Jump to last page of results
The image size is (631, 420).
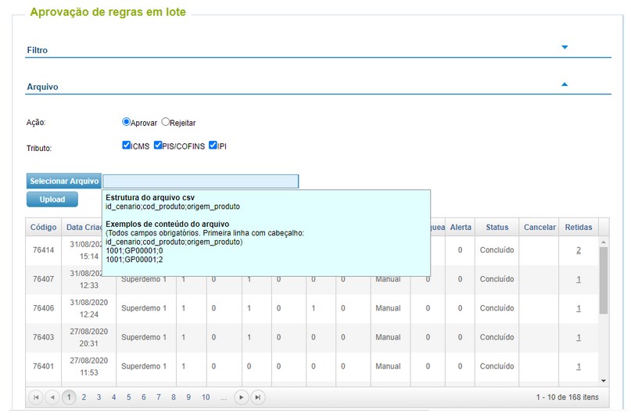point(258,397)
